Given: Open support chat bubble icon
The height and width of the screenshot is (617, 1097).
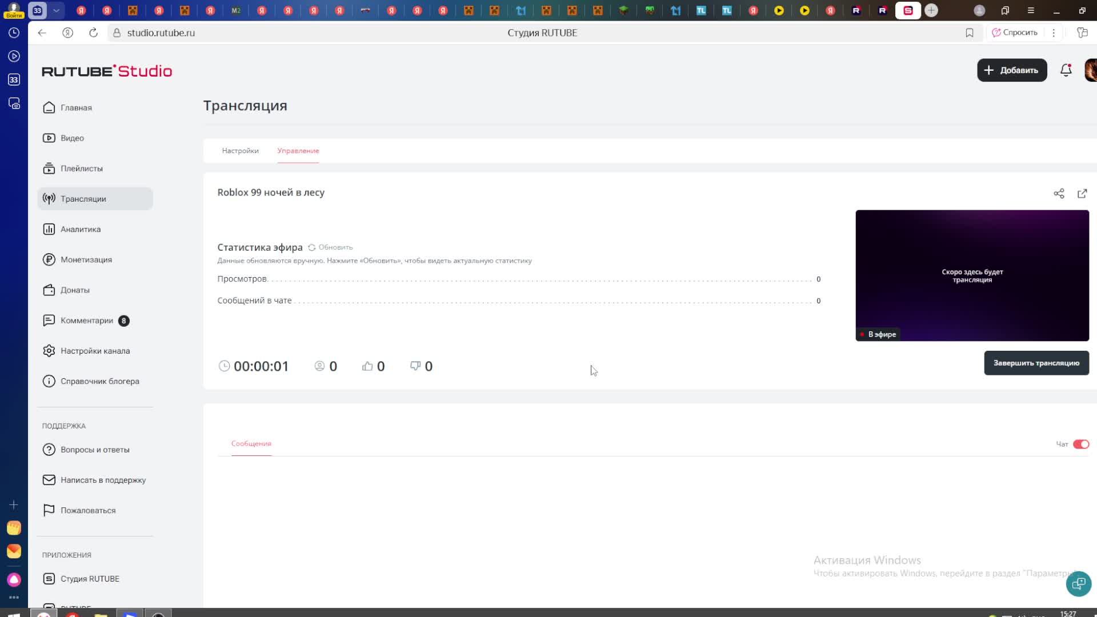Looking at the screenshot, I should [x=1078, y=584].
